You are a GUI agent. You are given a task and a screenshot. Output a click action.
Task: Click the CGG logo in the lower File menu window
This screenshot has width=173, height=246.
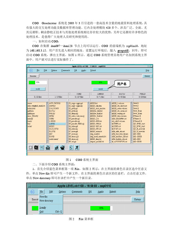33,192
